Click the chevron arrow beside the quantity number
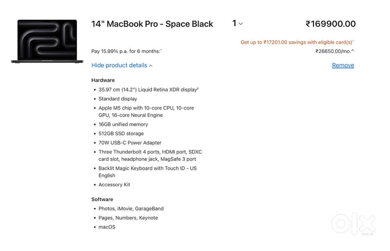390x251 pixels. pyautogui.click(x=240, y=24)
